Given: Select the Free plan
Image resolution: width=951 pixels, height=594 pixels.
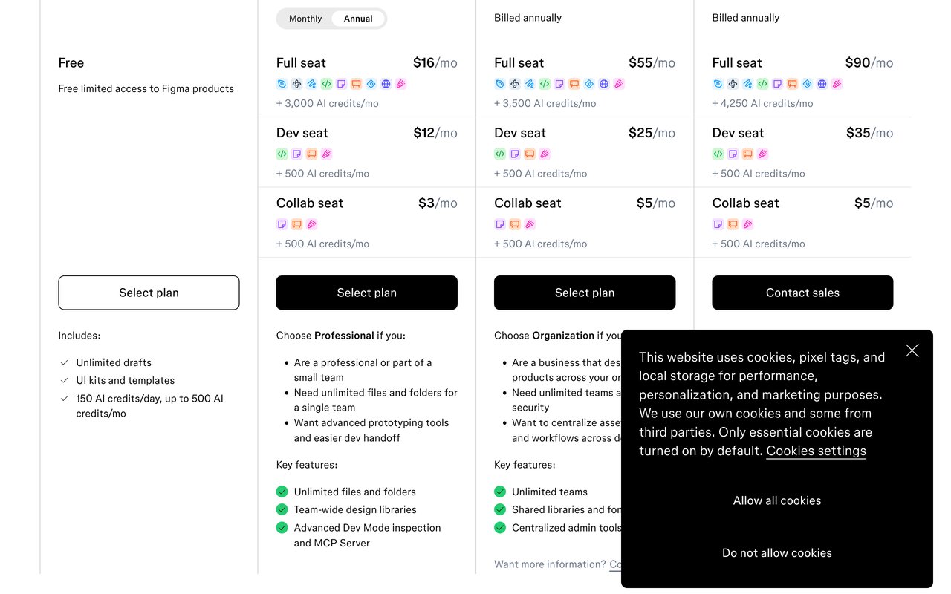Looking at the screenshot, I should pos(149,293).
